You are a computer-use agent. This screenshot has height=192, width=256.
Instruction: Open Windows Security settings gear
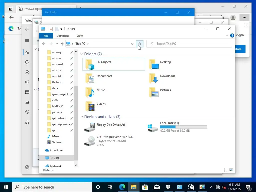click(27, 167)
